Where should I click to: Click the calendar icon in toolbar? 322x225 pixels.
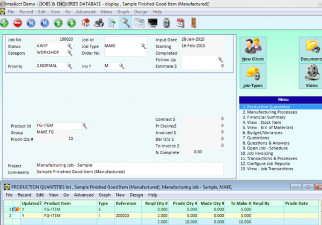point(180,22)
